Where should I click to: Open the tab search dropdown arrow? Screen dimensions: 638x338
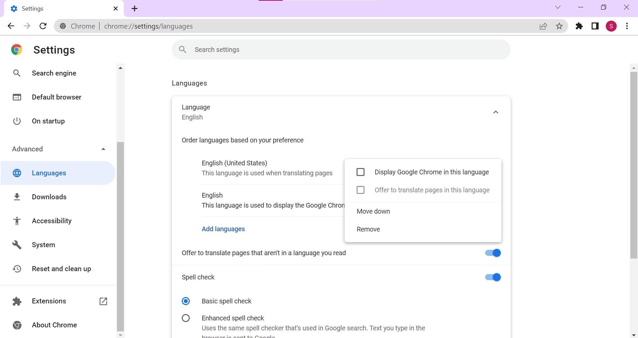click(x=558, y=7)
